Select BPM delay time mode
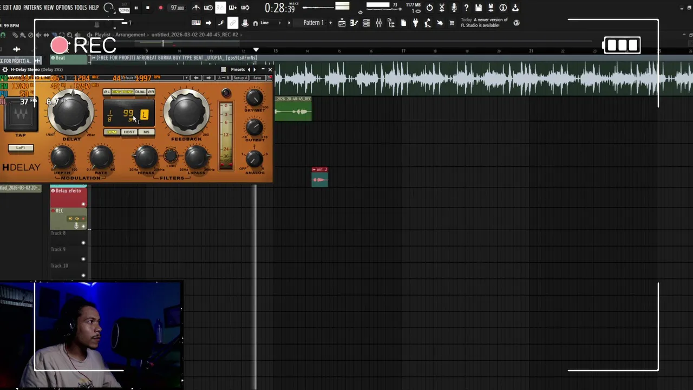The width and height of the screenshot is (693, 390). coord(112,132)
